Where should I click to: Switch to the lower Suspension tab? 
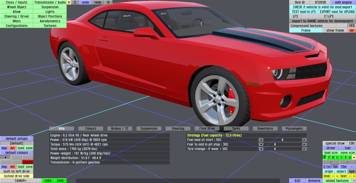pyautogui.click(x=149, y=128)
